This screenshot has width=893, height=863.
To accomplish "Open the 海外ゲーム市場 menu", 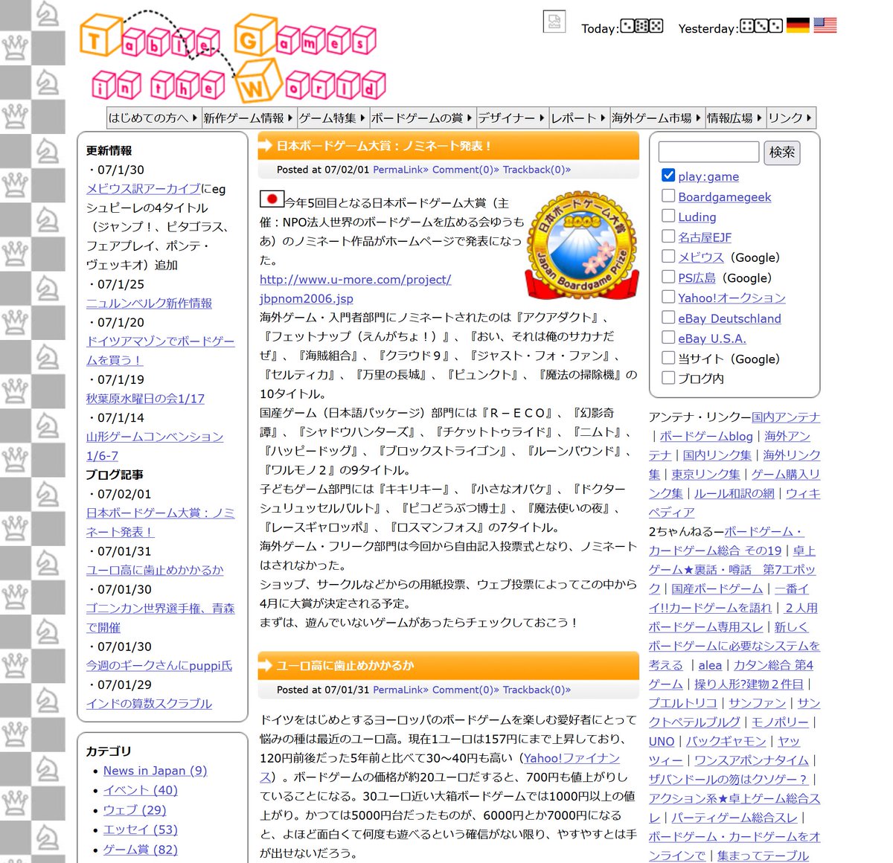I will click(657, 118).
